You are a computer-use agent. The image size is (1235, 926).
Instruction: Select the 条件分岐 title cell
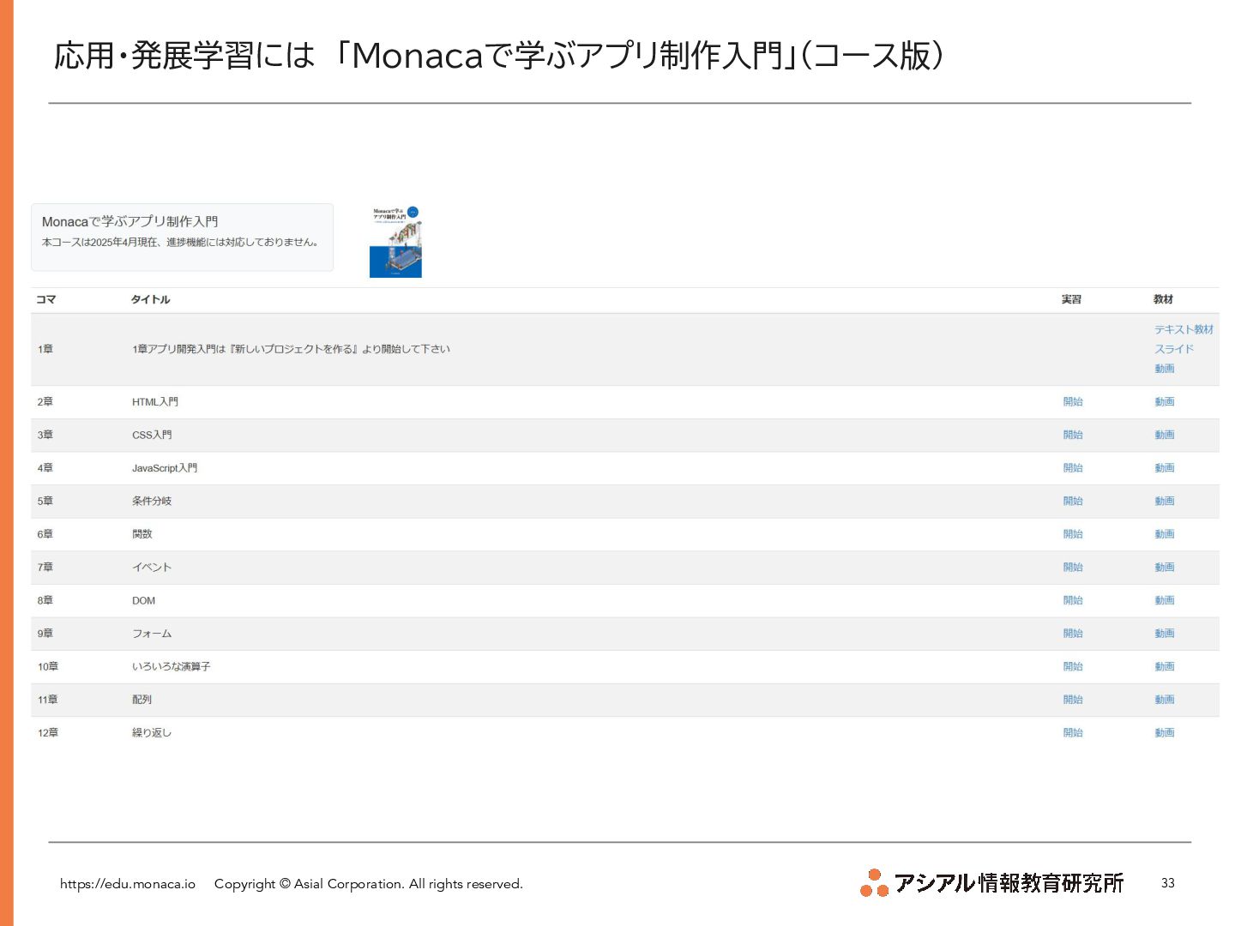point(152,501)
